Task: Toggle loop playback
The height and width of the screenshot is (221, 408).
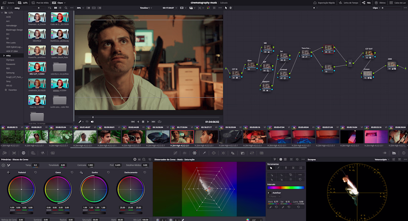Action: click(x=159, y=122)
